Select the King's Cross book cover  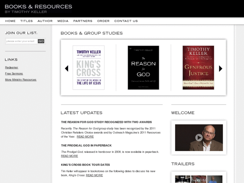pos(89,67)
